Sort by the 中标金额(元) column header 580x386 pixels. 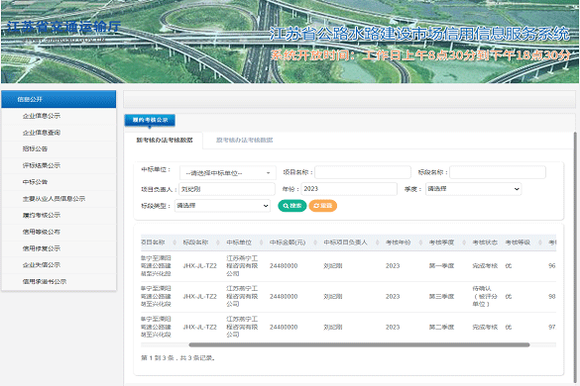coord(288,242)
